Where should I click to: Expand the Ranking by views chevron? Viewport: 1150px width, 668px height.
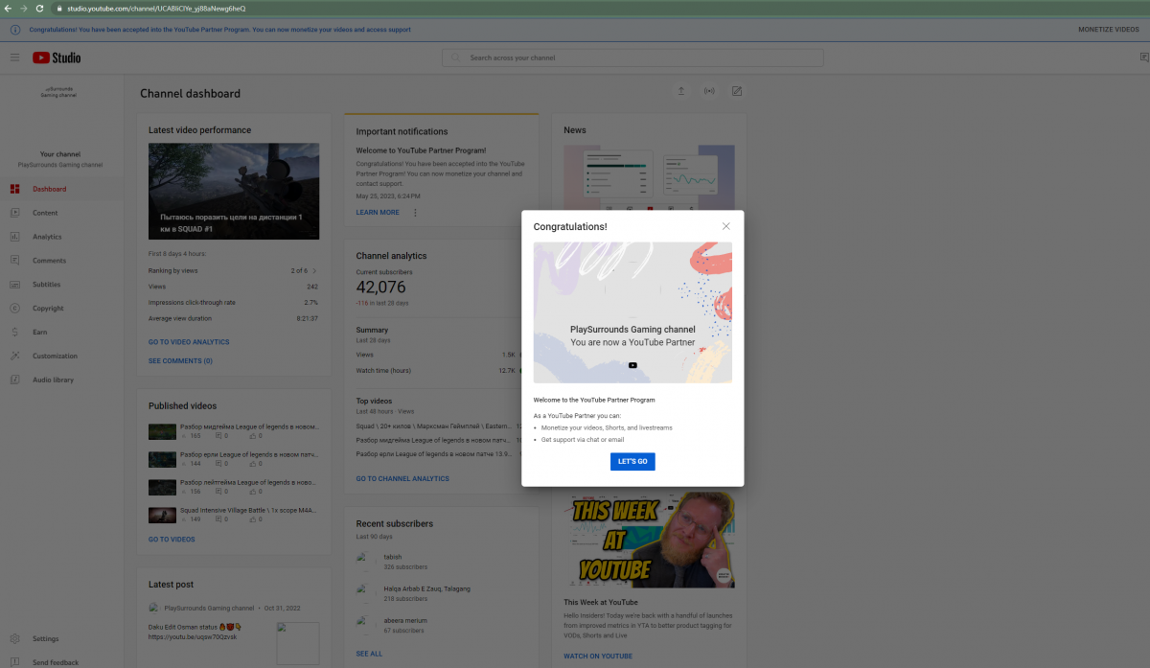[x=314, y=271]
